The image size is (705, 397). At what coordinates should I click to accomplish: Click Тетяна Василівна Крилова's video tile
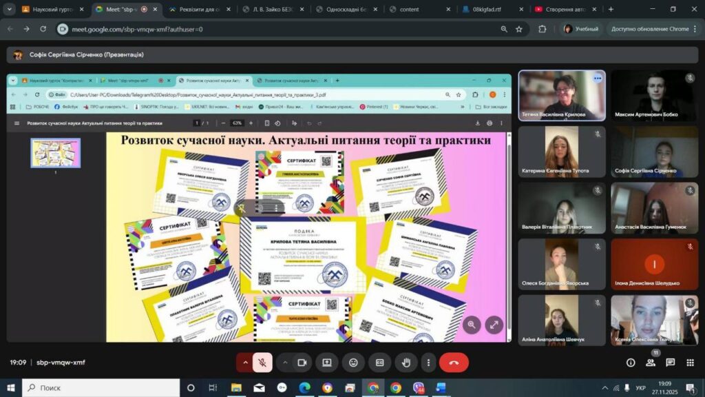pyautogui.click(x=562, y=95)
